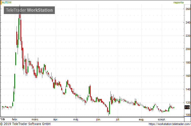
Task: Click the 180 price axis label
Action: pyautogui.click(x=187, y=62)
